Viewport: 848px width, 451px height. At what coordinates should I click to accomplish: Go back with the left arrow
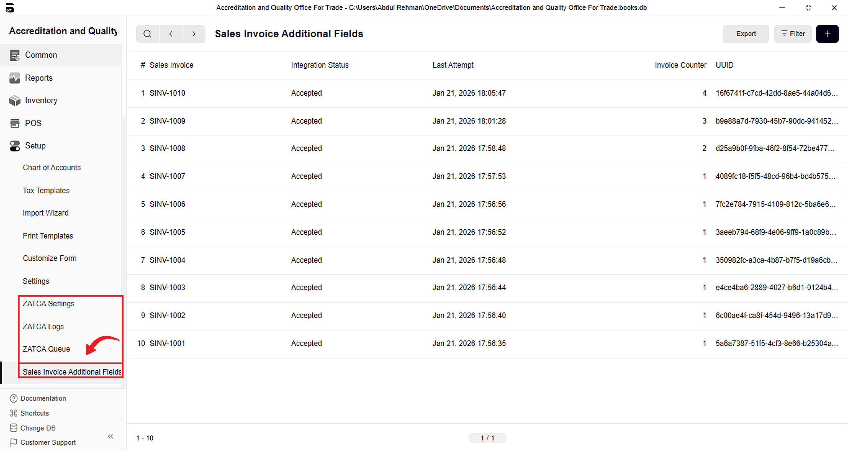(x=170, y=34)
